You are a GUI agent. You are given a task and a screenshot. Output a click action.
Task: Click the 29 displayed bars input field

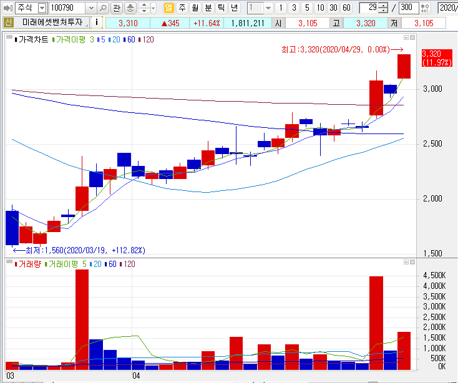pyautogui.click(x=369, y=8)
